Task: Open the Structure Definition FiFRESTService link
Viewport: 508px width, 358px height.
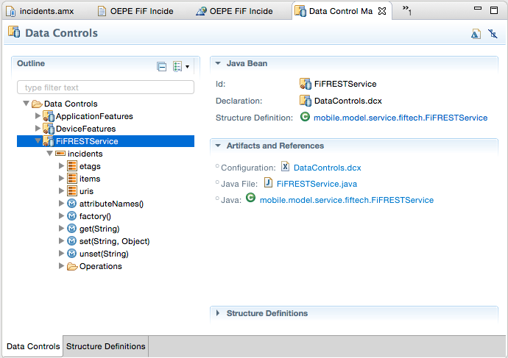Action: click(x=401, y=118)
